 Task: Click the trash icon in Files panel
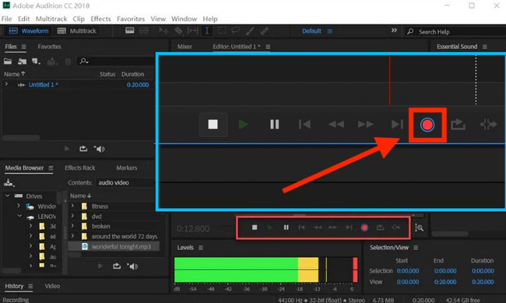pyautogui.click(x=68, y=62)
